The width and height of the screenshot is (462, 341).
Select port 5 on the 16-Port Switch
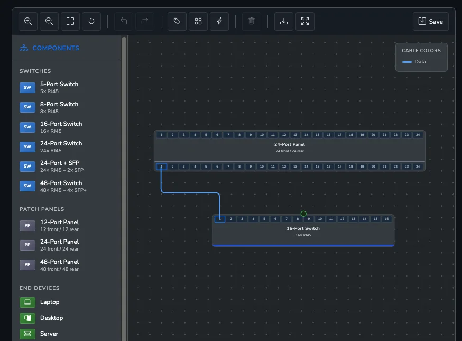click(264, 219)
